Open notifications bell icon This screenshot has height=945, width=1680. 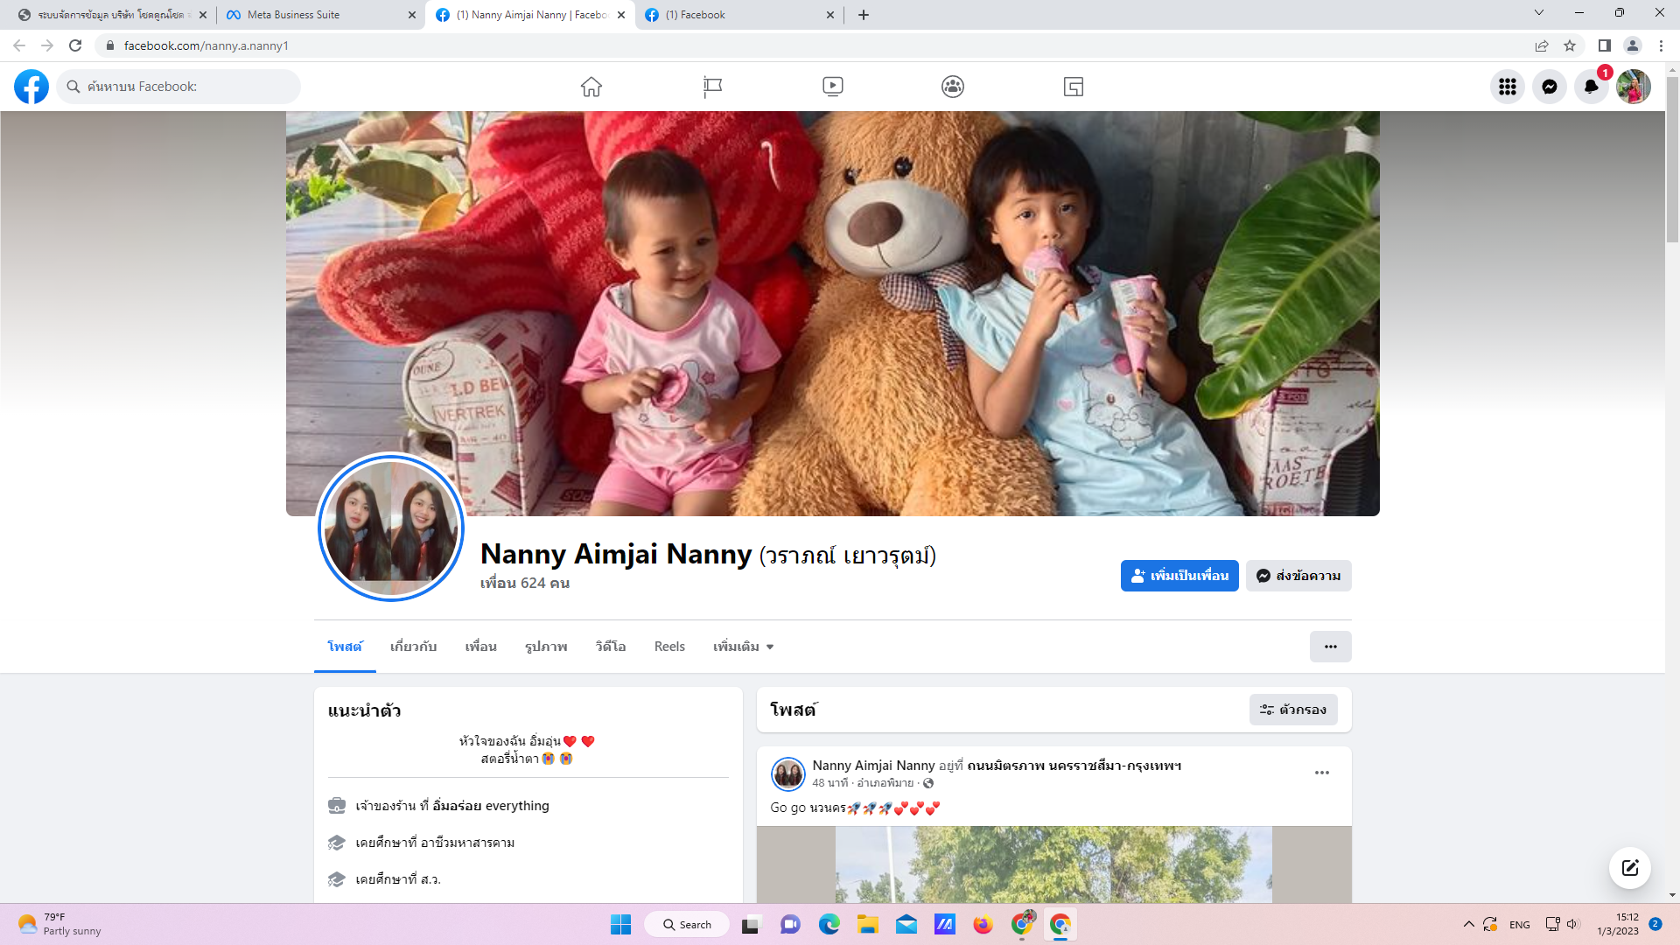[x=1591, y=87]
